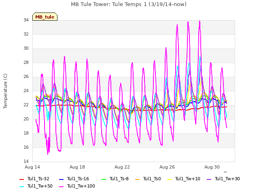259x194 pixels.
Task: Click the blue Tul1_Ts-16 legend swatch
Action: (61, 179)
